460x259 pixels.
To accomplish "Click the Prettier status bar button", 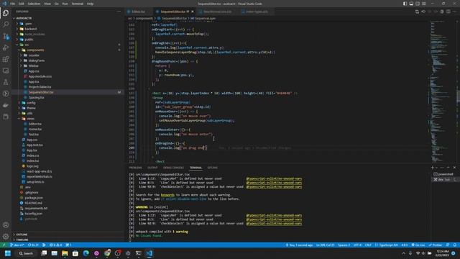I will point(436,245).
